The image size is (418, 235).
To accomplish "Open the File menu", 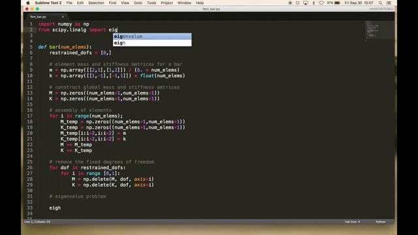I will (69, 3).
